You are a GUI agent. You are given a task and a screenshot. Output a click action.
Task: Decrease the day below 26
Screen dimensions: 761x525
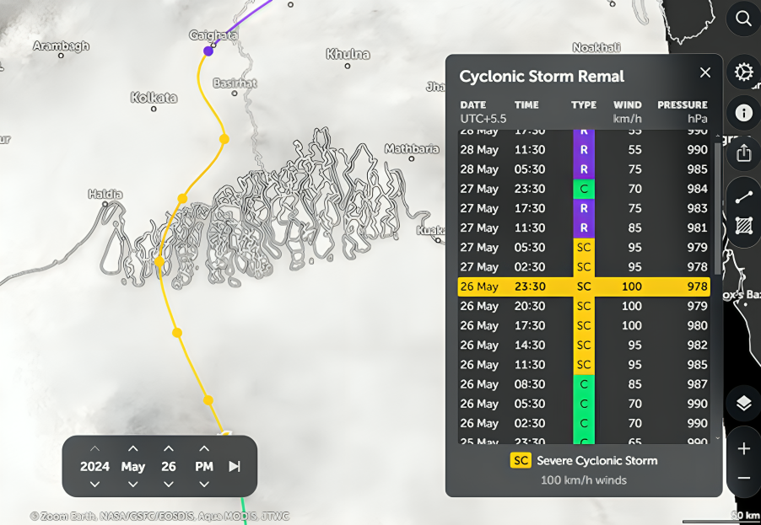[169, 485]
